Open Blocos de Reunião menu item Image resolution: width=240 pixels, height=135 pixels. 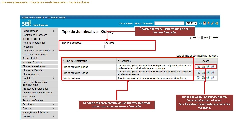click(39, 70)
